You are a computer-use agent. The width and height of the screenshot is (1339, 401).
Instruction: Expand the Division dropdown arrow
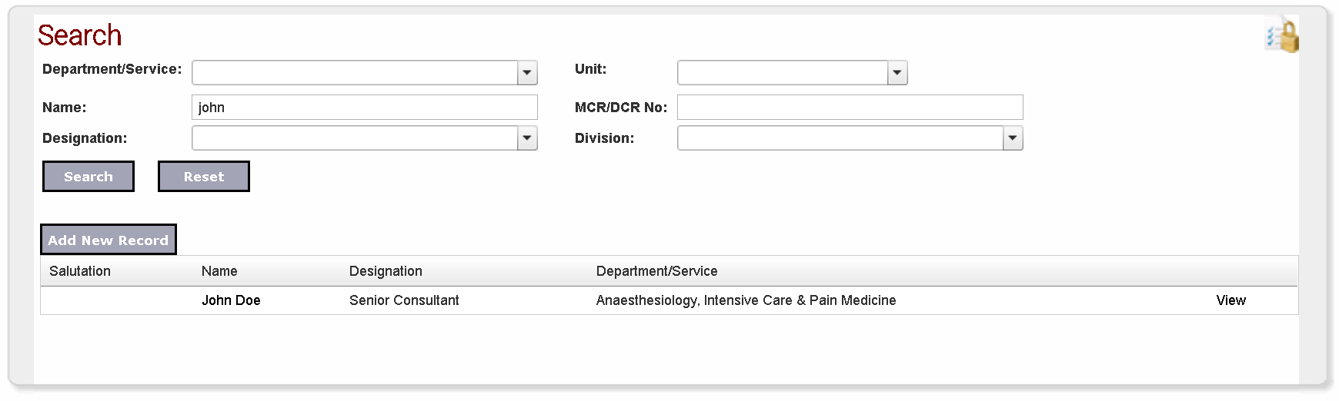pos(1013,138)
